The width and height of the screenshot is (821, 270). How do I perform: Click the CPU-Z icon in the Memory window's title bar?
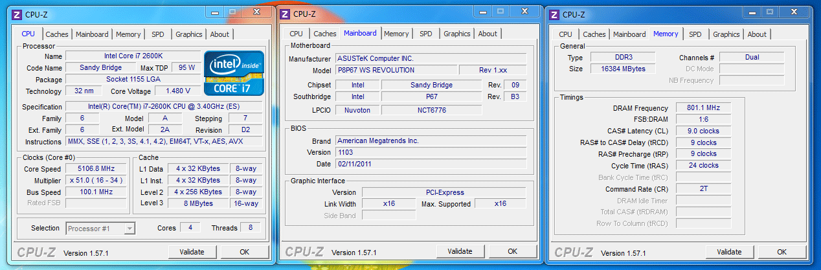click(554, 14)
